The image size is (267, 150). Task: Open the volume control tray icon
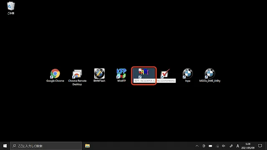pyautogui.click(x=224, y=146)
